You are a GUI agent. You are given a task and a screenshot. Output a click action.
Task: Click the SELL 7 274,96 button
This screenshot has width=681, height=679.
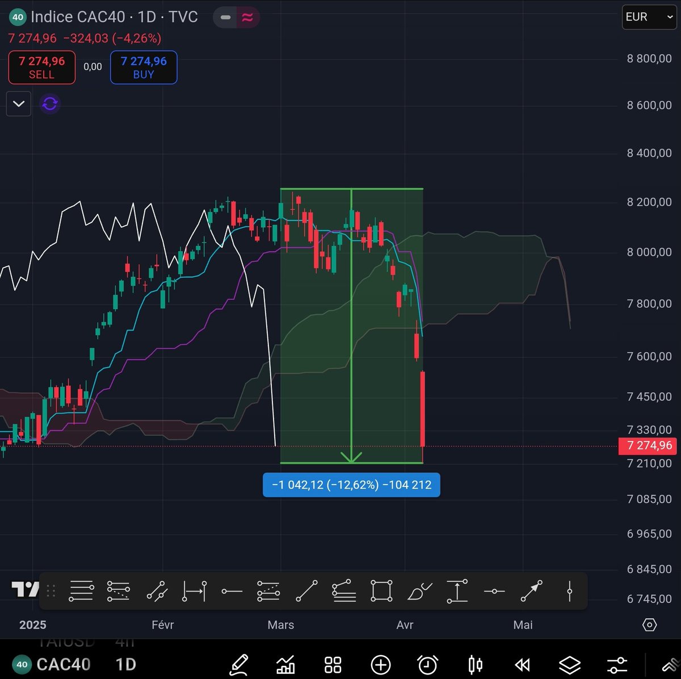tap(41, 67)
